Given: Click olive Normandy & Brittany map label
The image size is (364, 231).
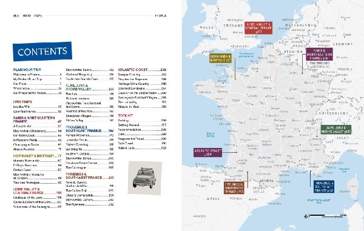Looking at the screenshot, I should pyautogui.click(x=220, y=58).
